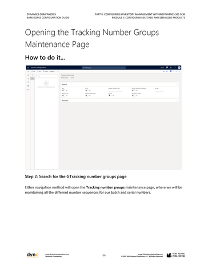Click the General fast tab header
Viewport: 212px width, 275px height.
120,84
